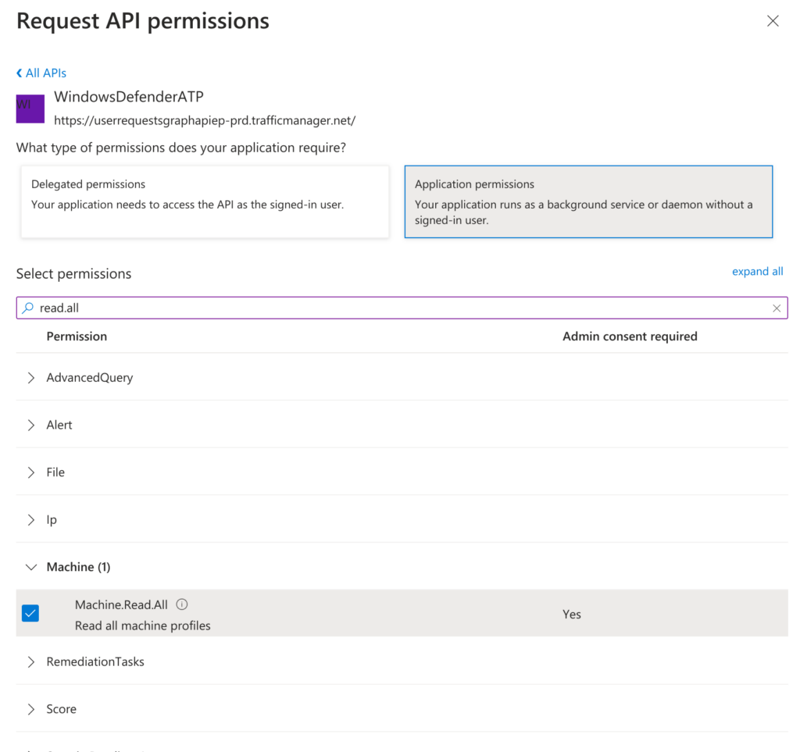Click the expand all link
This screenshot has width=800, height=752.
pyautogui.click(x=757, y=271)
